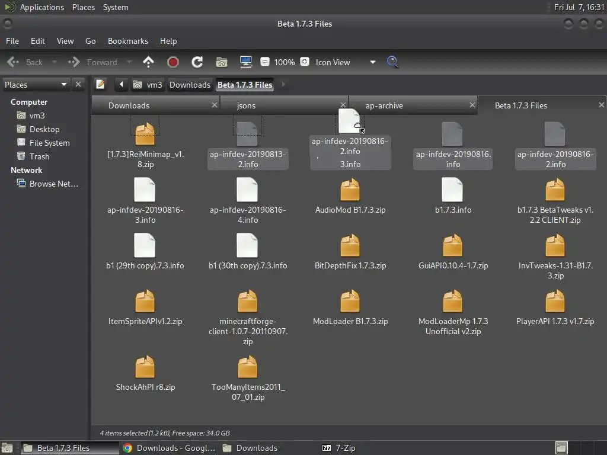Close the Places side pane
The width and height of the screenshot is (607, 455).
point(78,84)
